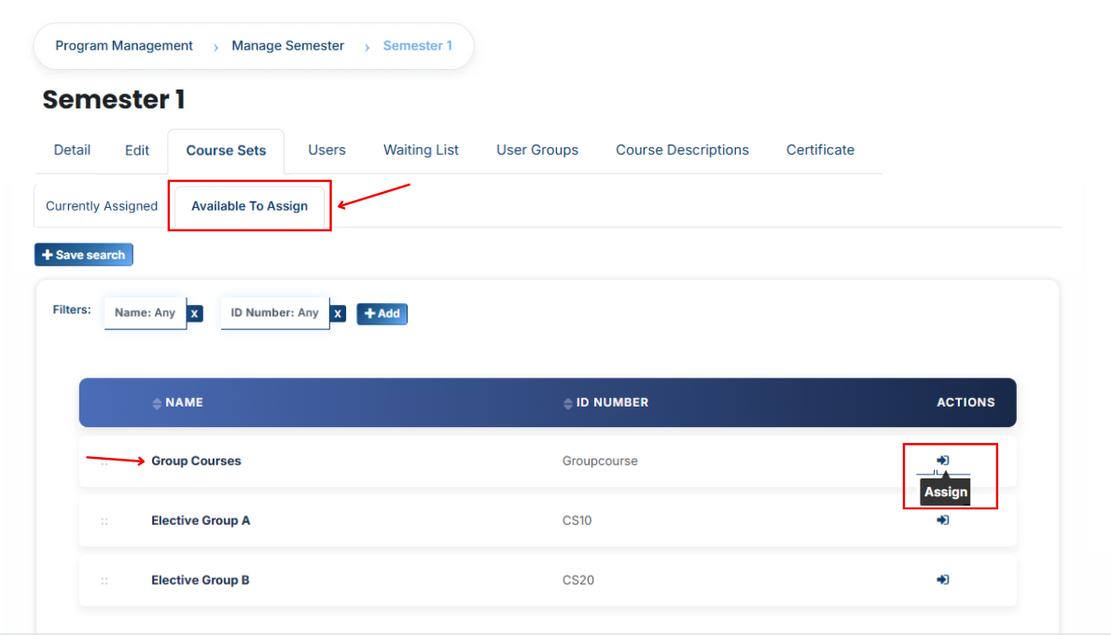Open the Course Descriptions tab
The height and width of the screenshot is (635, 1111).
(682, 150)
